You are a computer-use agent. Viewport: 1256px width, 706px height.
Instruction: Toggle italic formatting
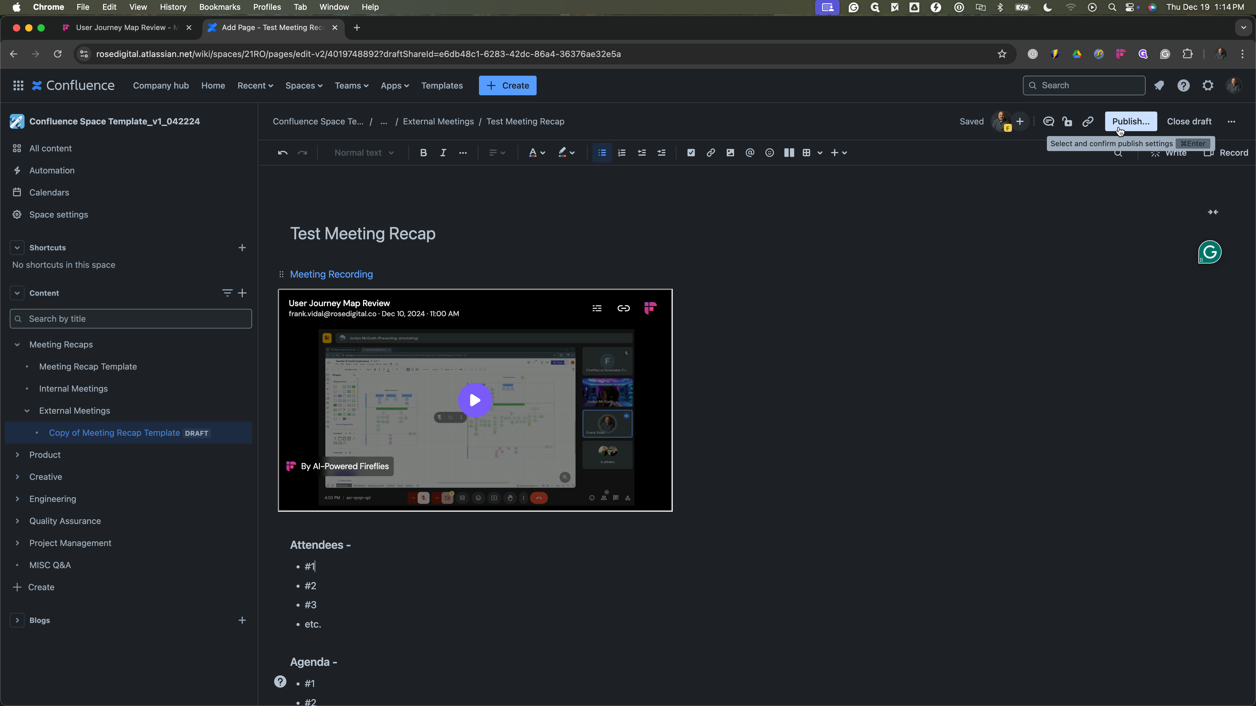[x=443, y=153]
